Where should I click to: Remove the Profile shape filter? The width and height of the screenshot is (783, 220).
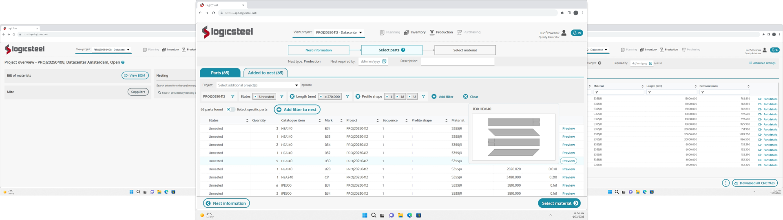click(358, 97)
